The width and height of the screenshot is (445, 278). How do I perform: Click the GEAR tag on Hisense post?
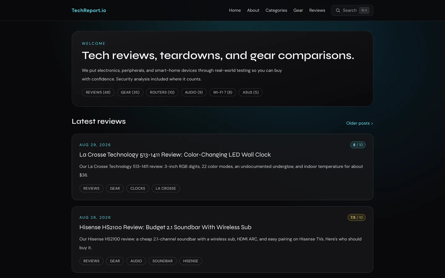[115, 261]
